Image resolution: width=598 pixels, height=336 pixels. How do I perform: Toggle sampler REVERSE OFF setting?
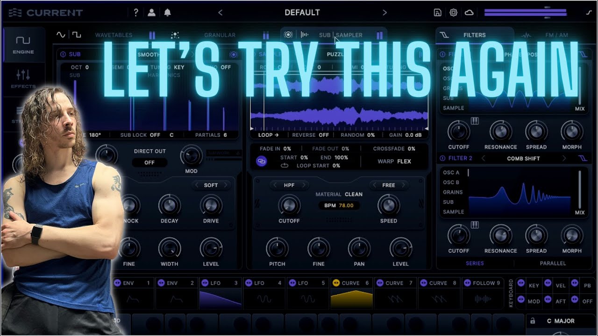311,135
